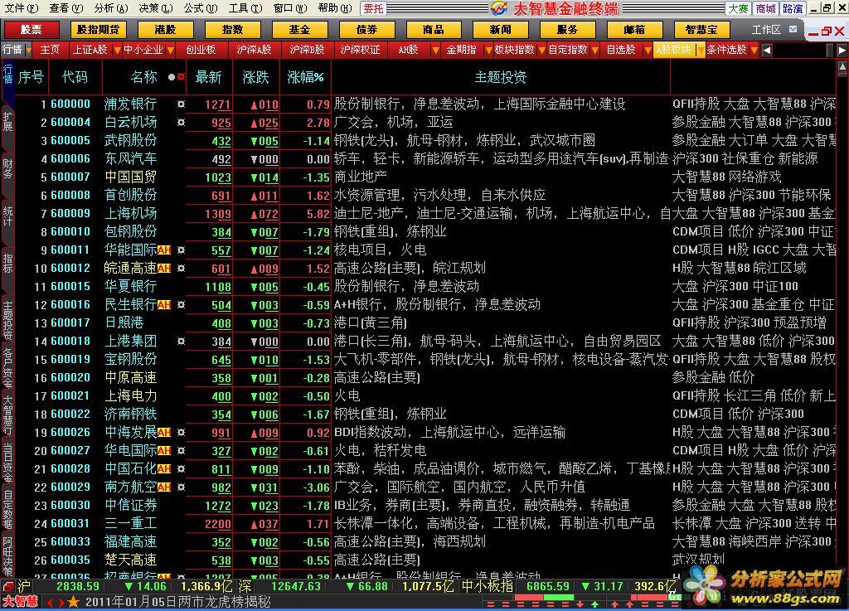Click the red right arrow in the news ticker
The image size is (849, 611).
61,603
